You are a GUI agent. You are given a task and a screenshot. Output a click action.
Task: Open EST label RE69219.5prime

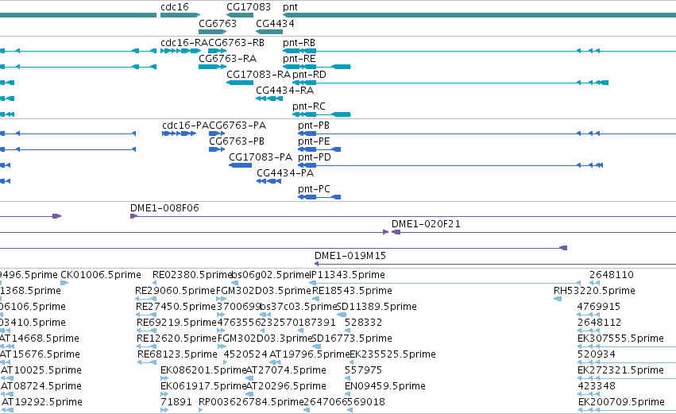176,323
